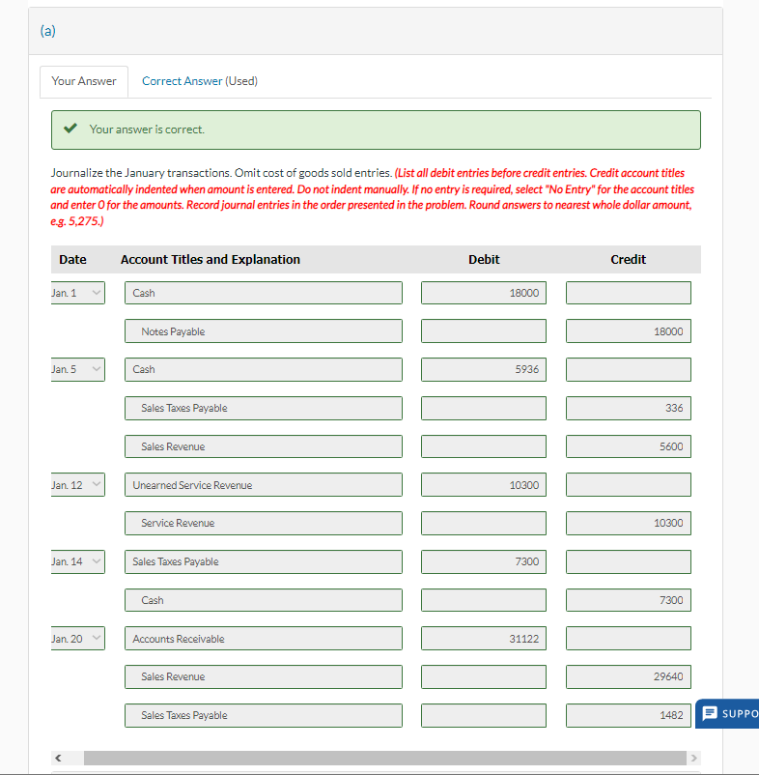
Task: Click the credit field showing 336
Action: 628,408
